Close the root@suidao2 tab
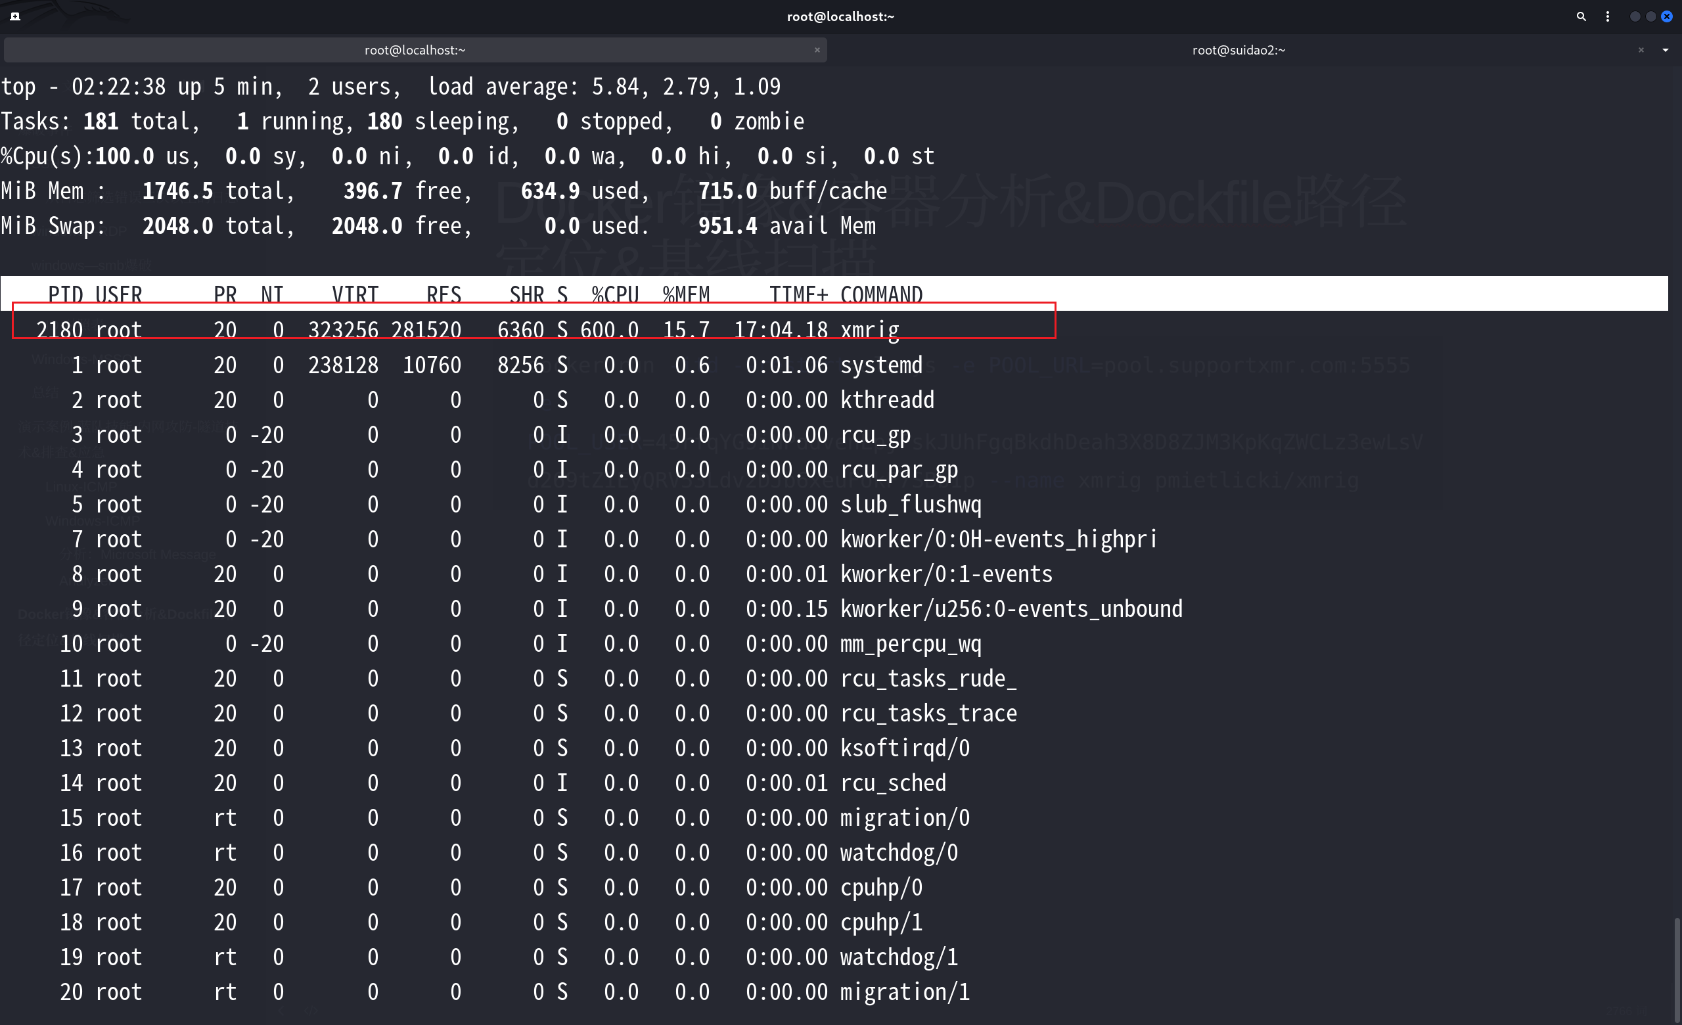Viewport: 1682px width, 1025px height. coord(1641,50)
